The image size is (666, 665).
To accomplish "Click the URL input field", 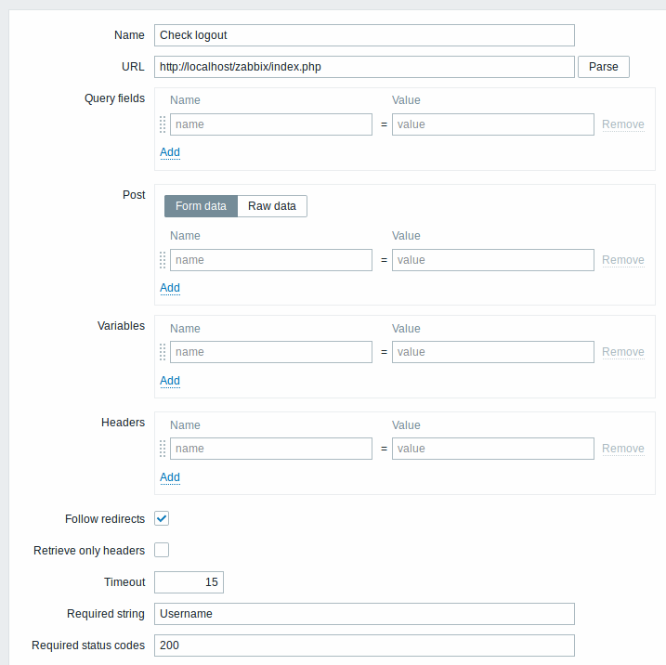I will (x=364, y=67).
